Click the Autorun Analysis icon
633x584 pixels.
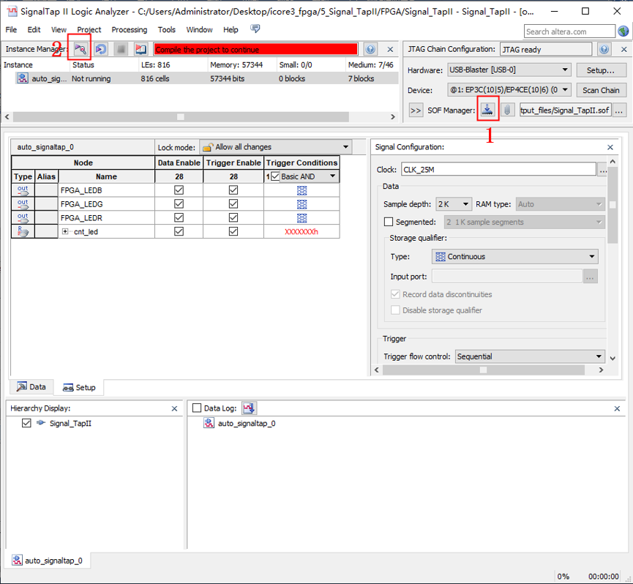tap(101, 49)
